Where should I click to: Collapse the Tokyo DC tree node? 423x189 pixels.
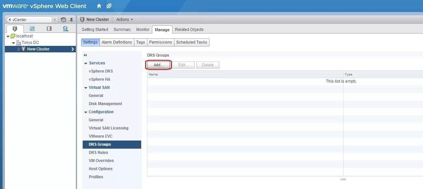click(13, 43)
